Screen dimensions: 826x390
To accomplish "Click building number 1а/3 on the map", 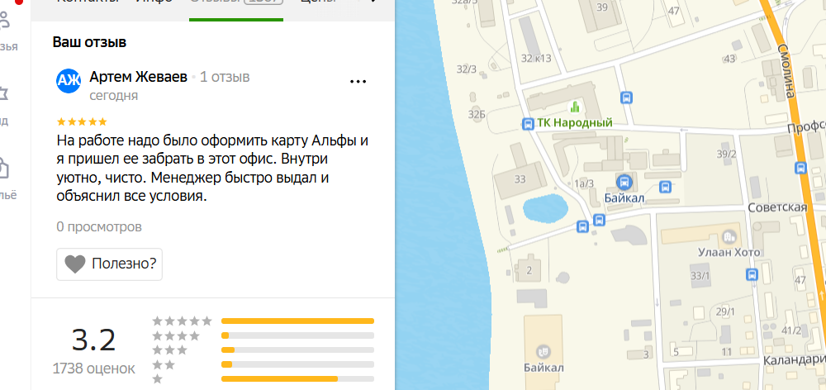I will pyautogui.click(x=584, y=183).
